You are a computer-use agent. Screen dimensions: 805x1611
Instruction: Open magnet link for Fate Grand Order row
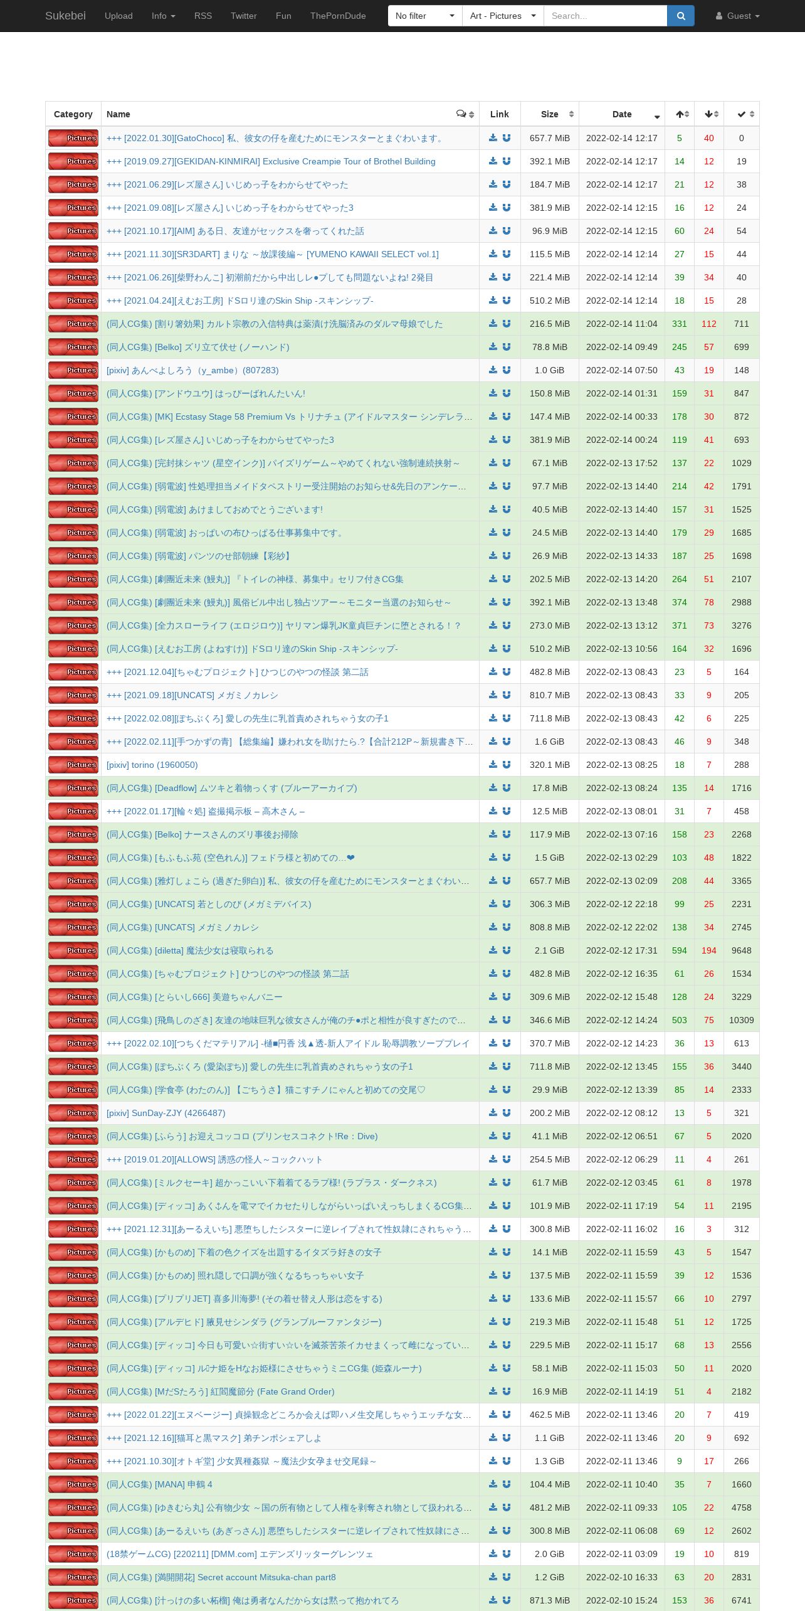(x=507, y=1391)
